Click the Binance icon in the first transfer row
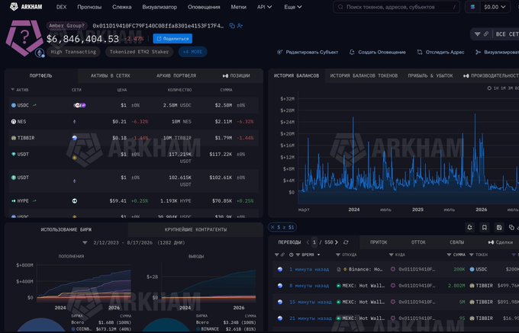This screenshot has width=519, height=333. click(x=345, y=269)
